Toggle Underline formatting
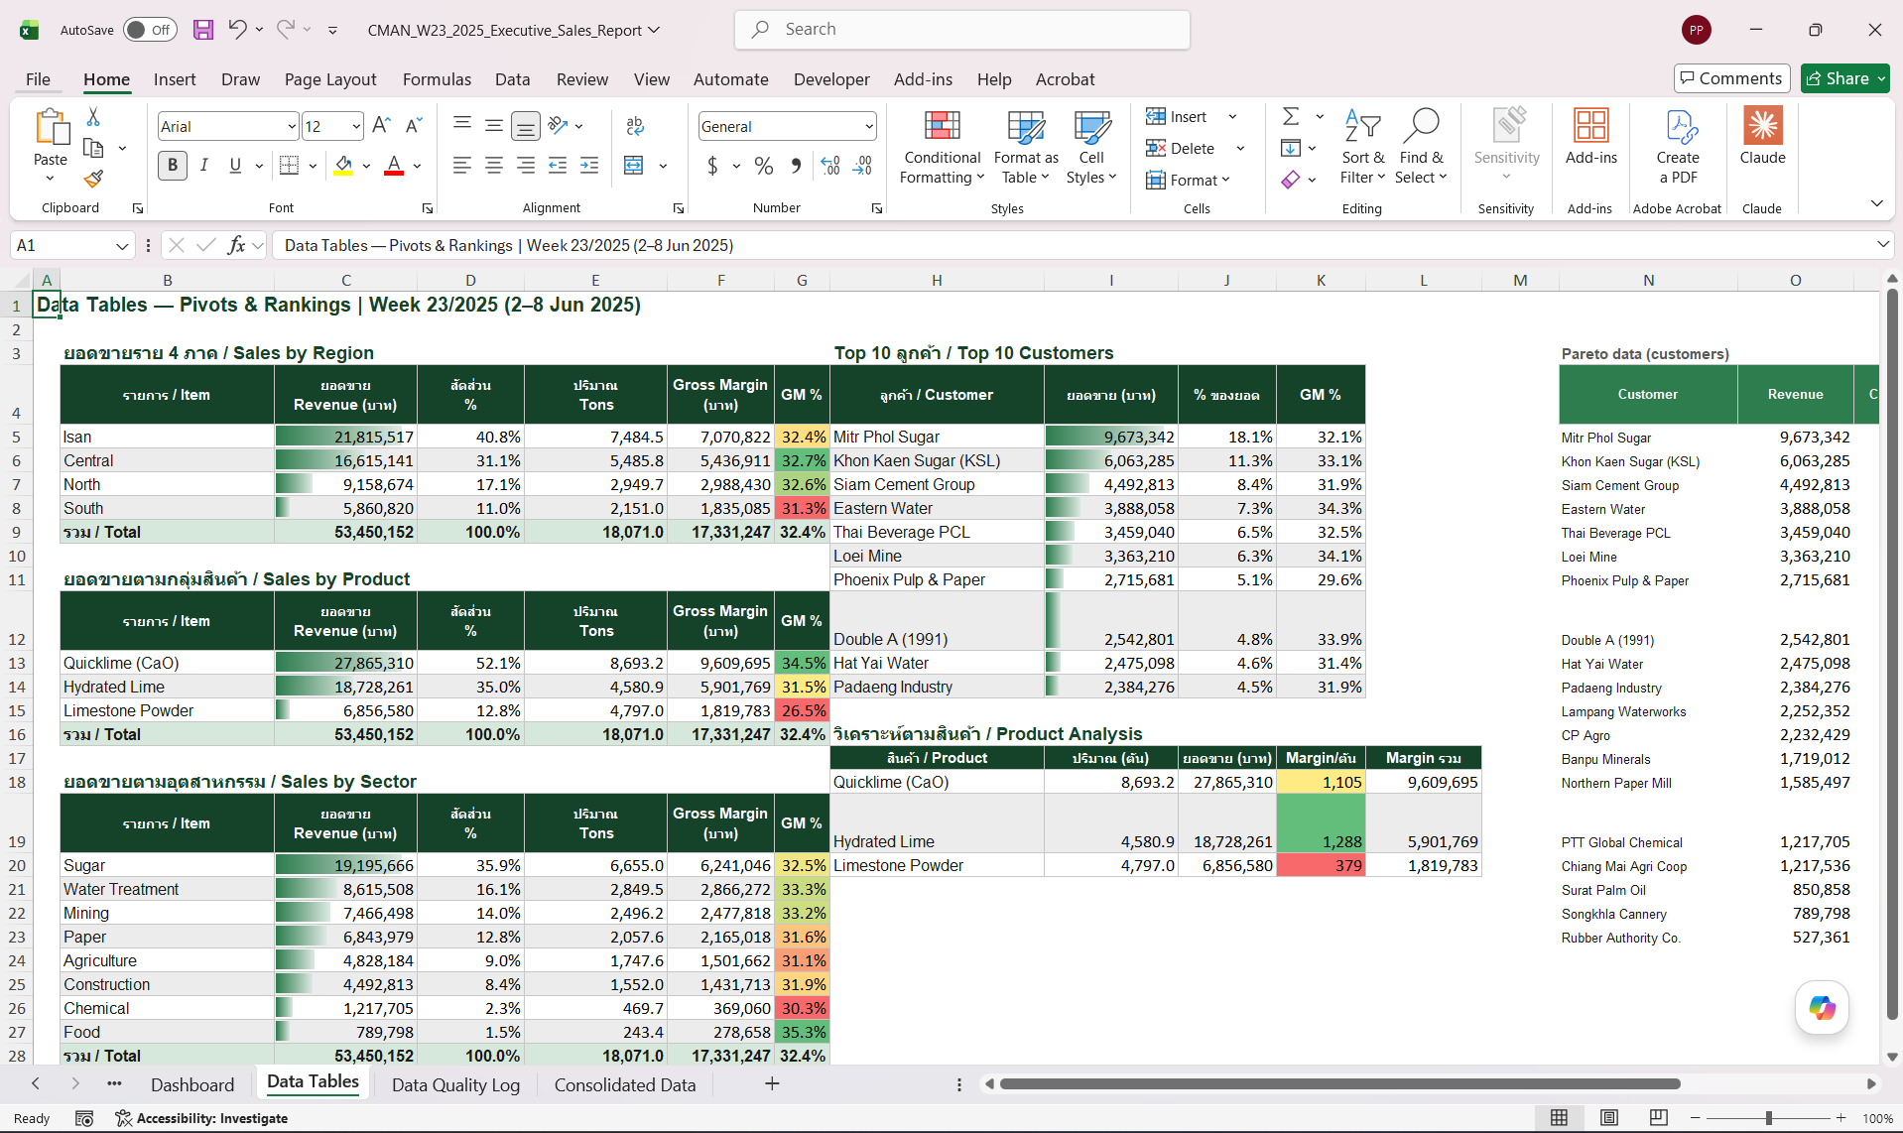1903x1133 pixels. [235, 166]
